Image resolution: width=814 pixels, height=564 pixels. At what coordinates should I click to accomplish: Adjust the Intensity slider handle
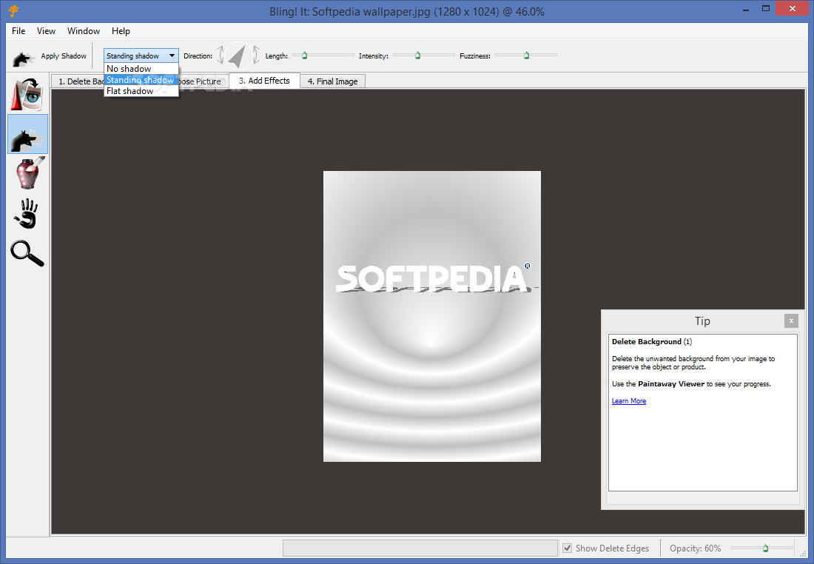click(418, 55)
